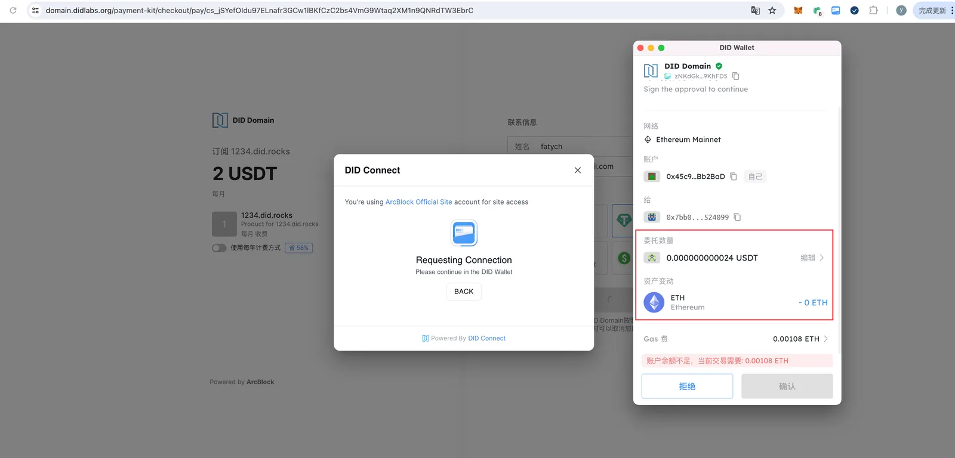Open 编辑 to edit the approval amount
Image resolution: width=955 pixels, height=458 pixels.
812,258
